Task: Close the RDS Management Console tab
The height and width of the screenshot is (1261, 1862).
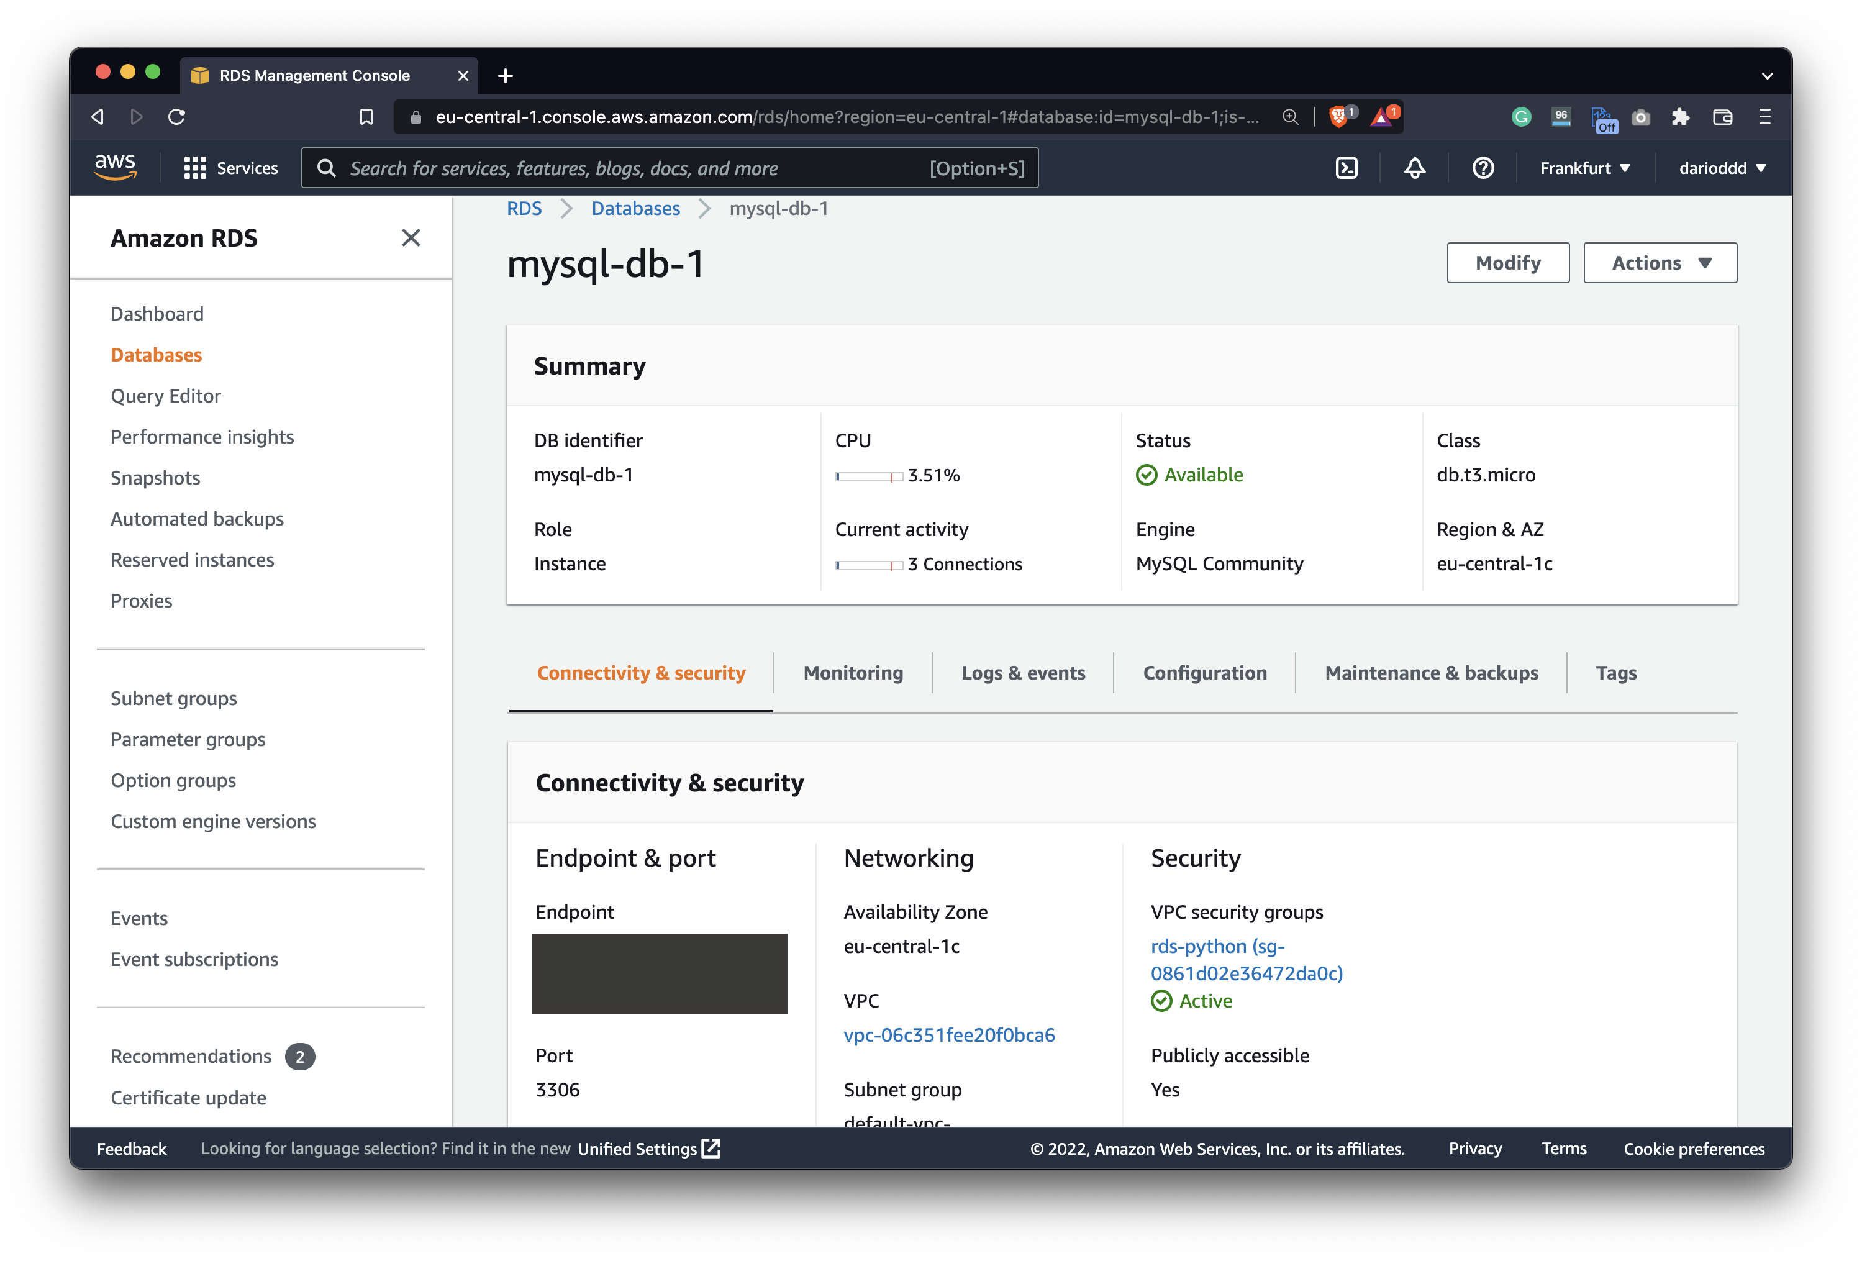Action: pyautogui.click(x=463, y=75)
